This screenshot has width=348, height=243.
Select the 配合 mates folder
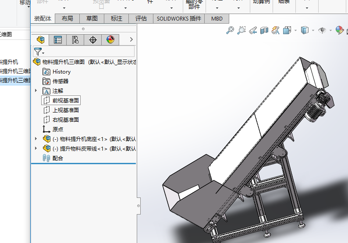coord(57,158)
